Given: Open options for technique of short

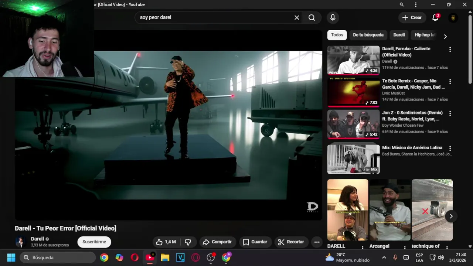Looking at the screenshot, I should (447, 248).
